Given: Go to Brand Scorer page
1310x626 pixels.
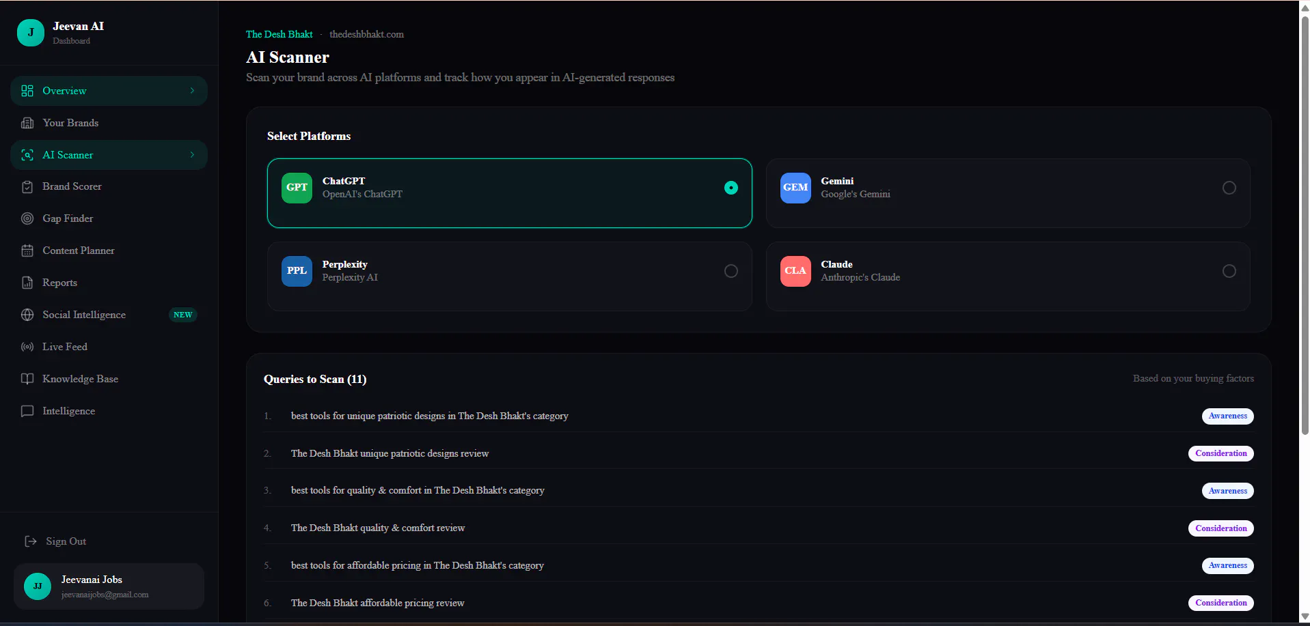Looking at the screenshot, I should pos(109,187).
